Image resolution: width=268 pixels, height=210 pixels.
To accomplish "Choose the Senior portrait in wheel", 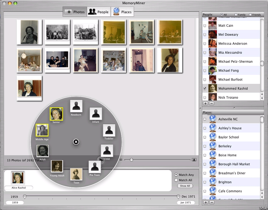I will click(56, 114).
